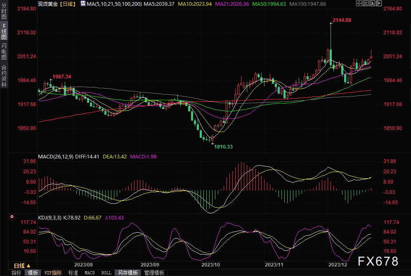Click the FX678 watermark logo
This screenshot has width=411, height=276.
tap(378, 261)
